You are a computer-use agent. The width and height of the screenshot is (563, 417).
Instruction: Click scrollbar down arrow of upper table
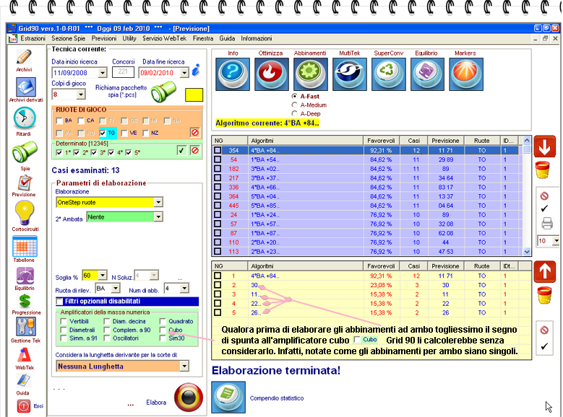tap(527, 252)
